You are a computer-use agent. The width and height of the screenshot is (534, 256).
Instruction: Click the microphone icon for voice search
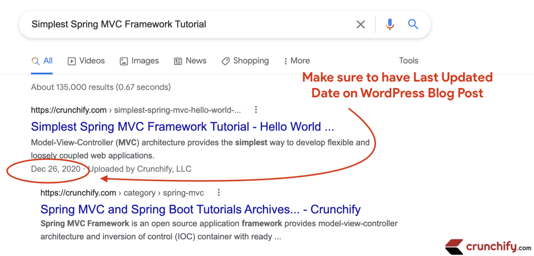(x=389, y=24)
